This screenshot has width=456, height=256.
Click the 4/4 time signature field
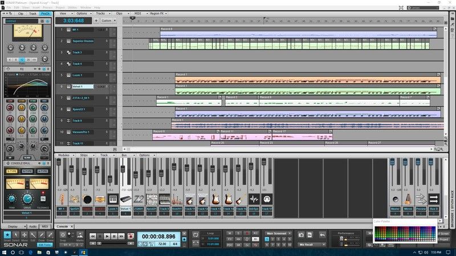click(x=175, y=244)
